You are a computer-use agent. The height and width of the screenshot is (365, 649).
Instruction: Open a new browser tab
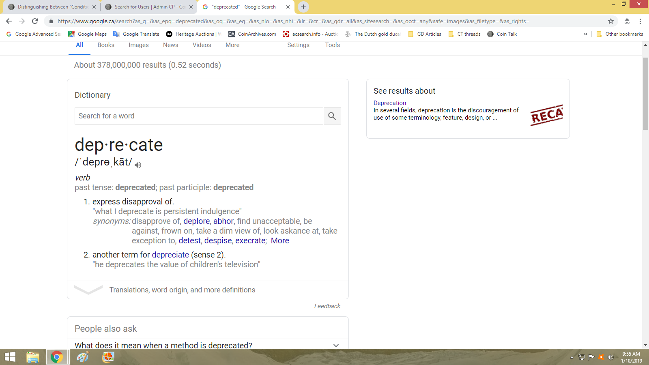point(303,7)
